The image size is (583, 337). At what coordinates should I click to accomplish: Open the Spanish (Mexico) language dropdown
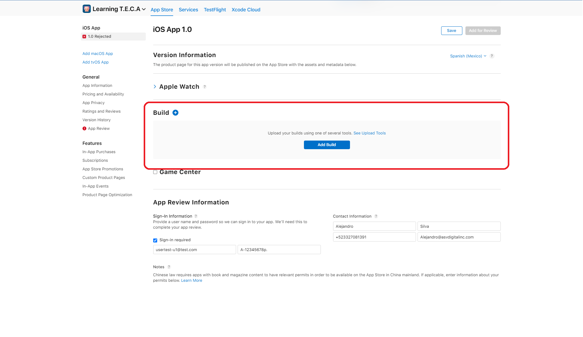pos(468,56)
